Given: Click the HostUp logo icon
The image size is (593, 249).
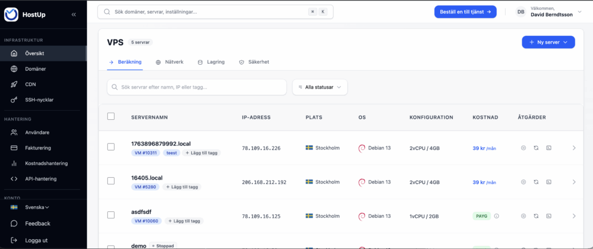Looking at the screenshot, I should [x=11, y=14].
